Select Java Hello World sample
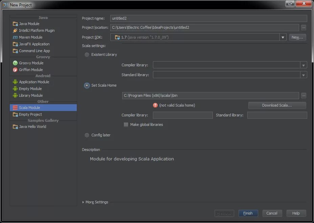Screen dimensions: 314x223 tap(43, 127)
